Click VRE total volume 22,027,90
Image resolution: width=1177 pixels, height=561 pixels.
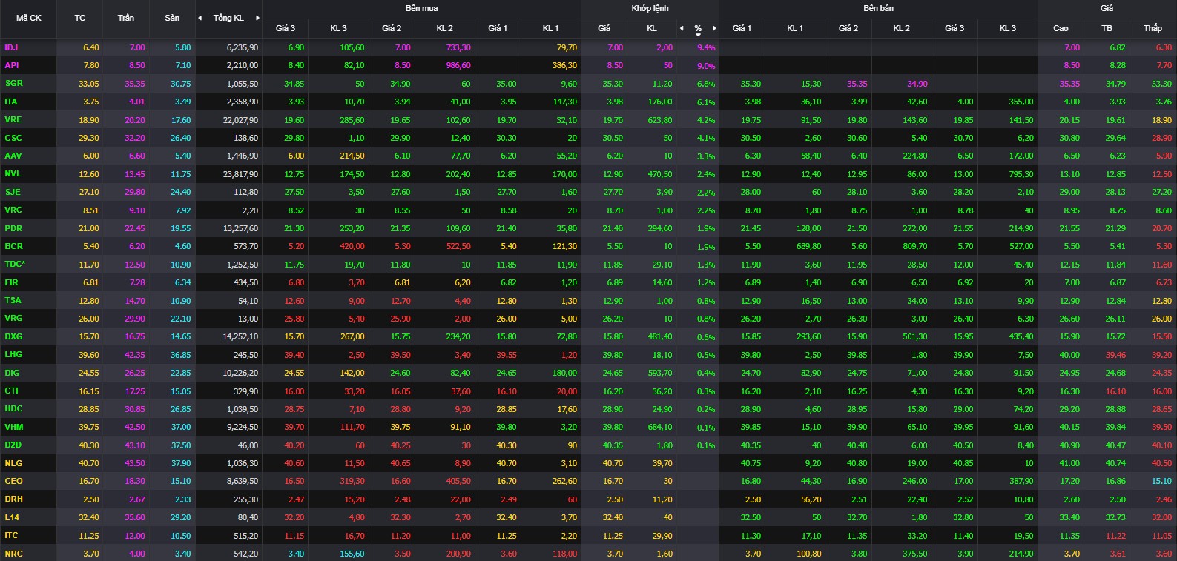click(241, 120)
